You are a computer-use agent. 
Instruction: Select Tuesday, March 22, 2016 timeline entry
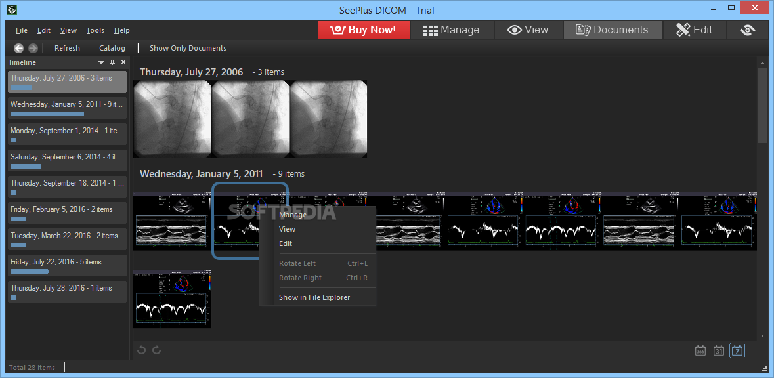[67, 239]
